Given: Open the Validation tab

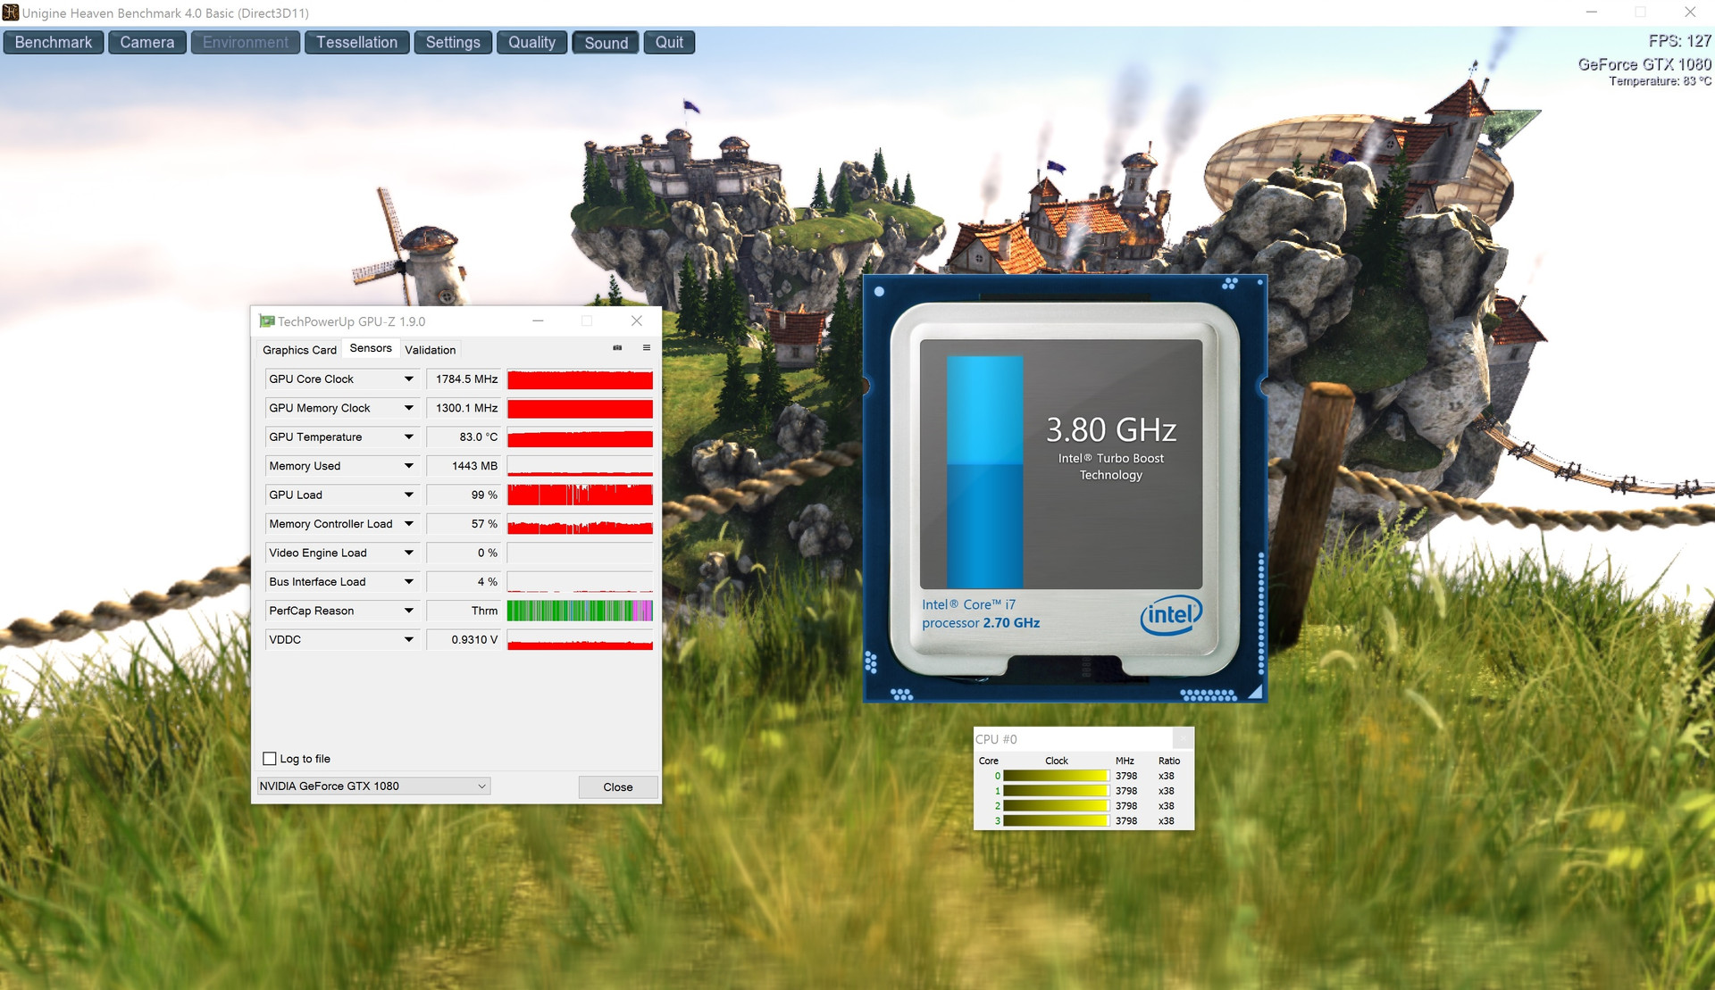Looking at the screenshot, I should pyautogui.click(x=430, y=350).
